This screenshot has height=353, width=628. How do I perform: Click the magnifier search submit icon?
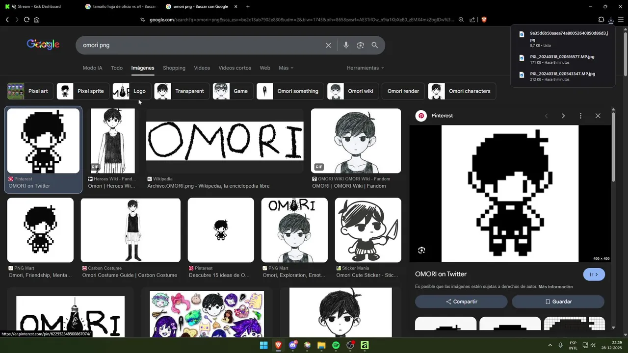[375, 45]
